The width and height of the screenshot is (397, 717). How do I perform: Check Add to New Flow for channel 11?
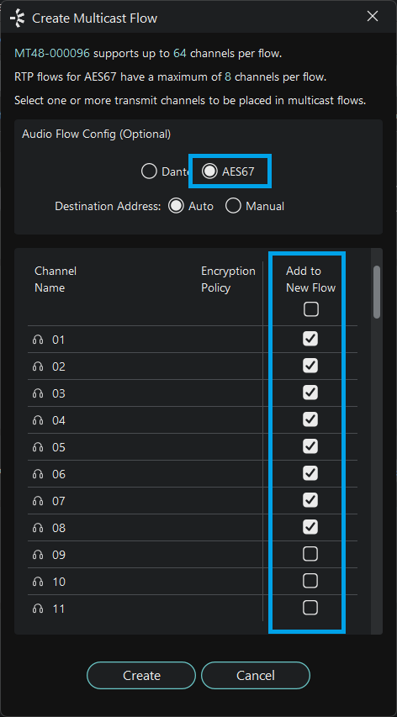(x=310, y=608)
